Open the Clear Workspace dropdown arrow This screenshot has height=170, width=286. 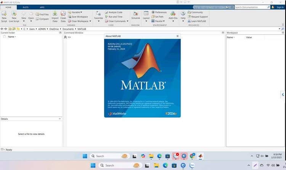point(90,21)
